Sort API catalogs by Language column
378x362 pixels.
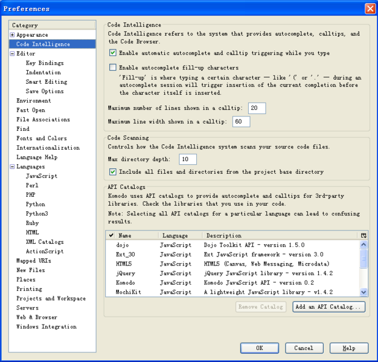(x=181, y=235)
